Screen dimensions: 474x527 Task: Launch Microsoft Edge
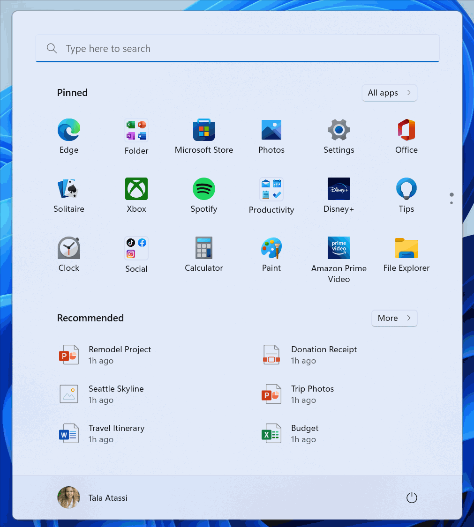pos(68,130)
